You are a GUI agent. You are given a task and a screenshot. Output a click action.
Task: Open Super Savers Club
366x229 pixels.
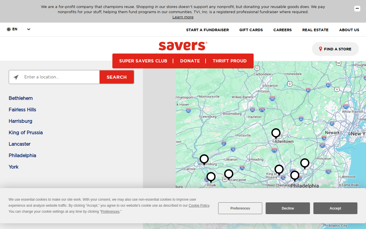143,61
